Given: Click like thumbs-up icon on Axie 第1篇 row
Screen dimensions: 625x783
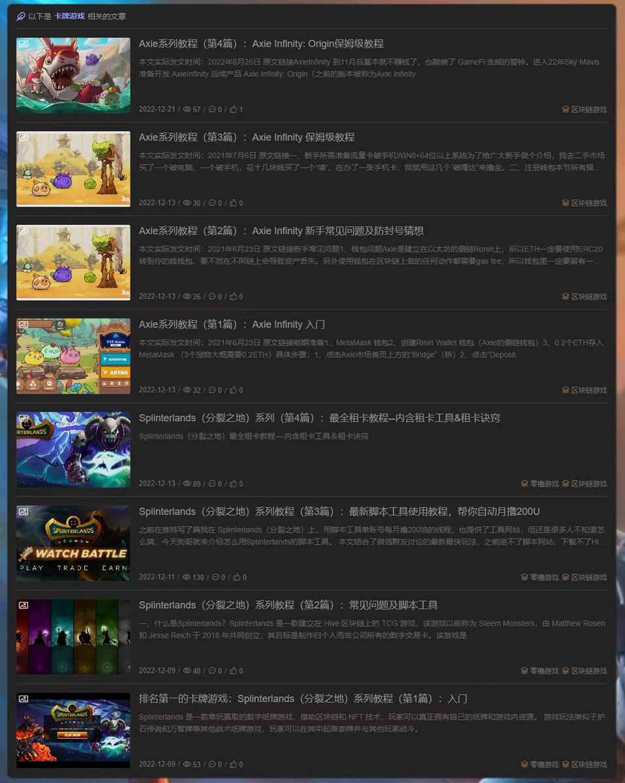Looking at the screenshot, I should pos(234,390).
